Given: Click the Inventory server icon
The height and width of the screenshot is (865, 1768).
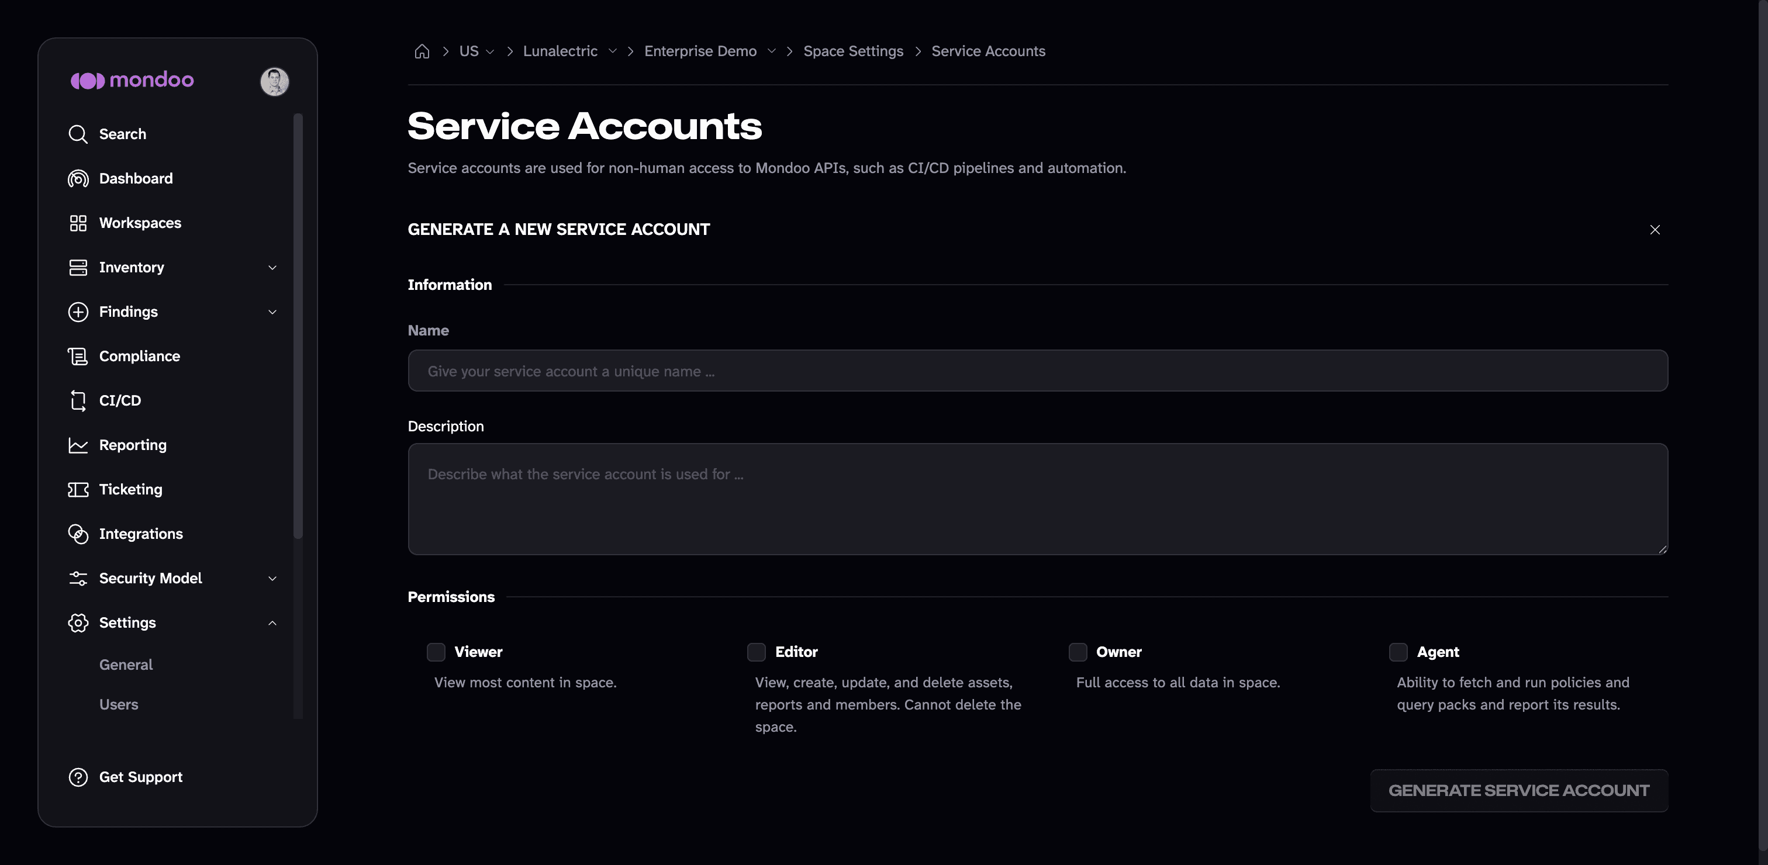Looking at the screenshot, I should pyautogui.click(x=78, y=268).
